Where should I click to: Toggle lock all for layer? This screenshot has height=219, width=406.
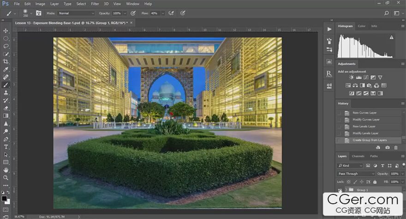[375, 182]
